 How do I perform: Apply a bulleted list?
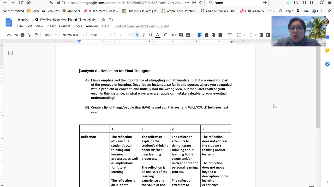coord(250,35)
